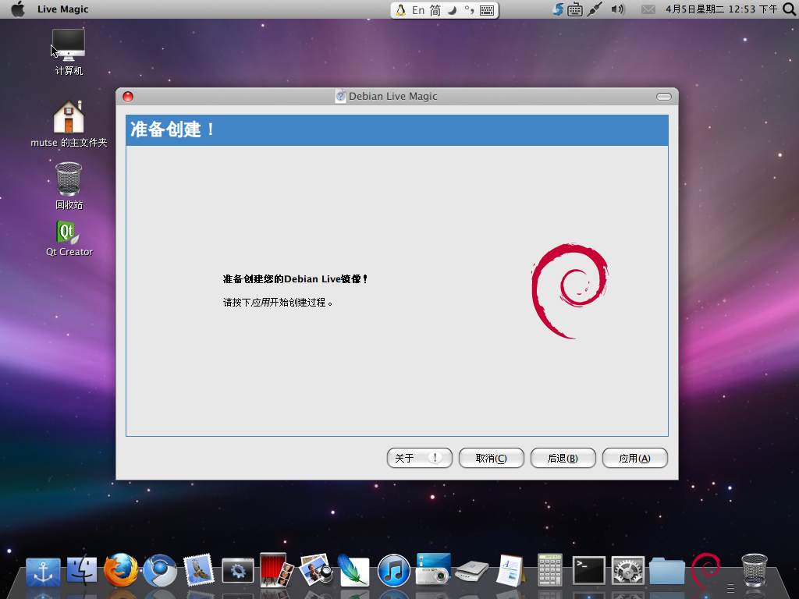The width and height of the screenshot is (799, 599).
Task: Open the volume speaker control
Action: pos(618,9)
